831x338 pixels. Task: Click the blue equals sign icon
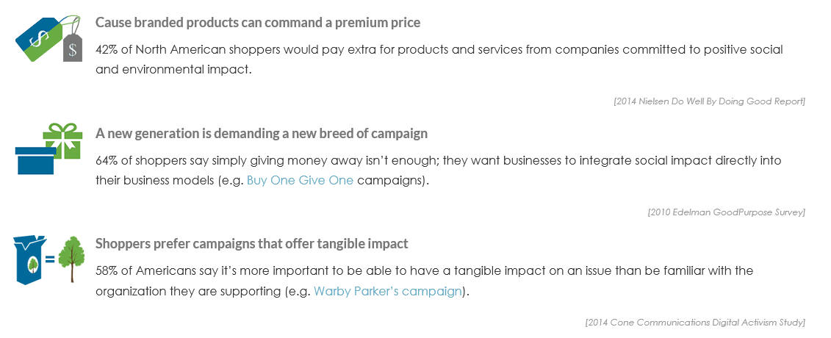51,260
